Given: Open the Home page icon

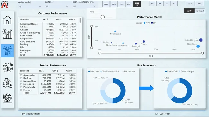Looking at the screenshot, I should coord(7,20).
